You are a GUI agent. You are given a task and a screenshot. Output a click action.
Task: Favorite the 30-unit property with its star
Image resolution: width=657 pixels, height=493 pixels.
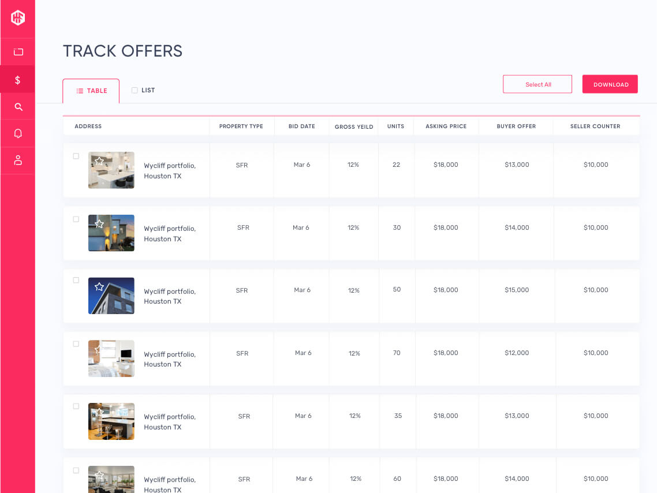(99, 224)
